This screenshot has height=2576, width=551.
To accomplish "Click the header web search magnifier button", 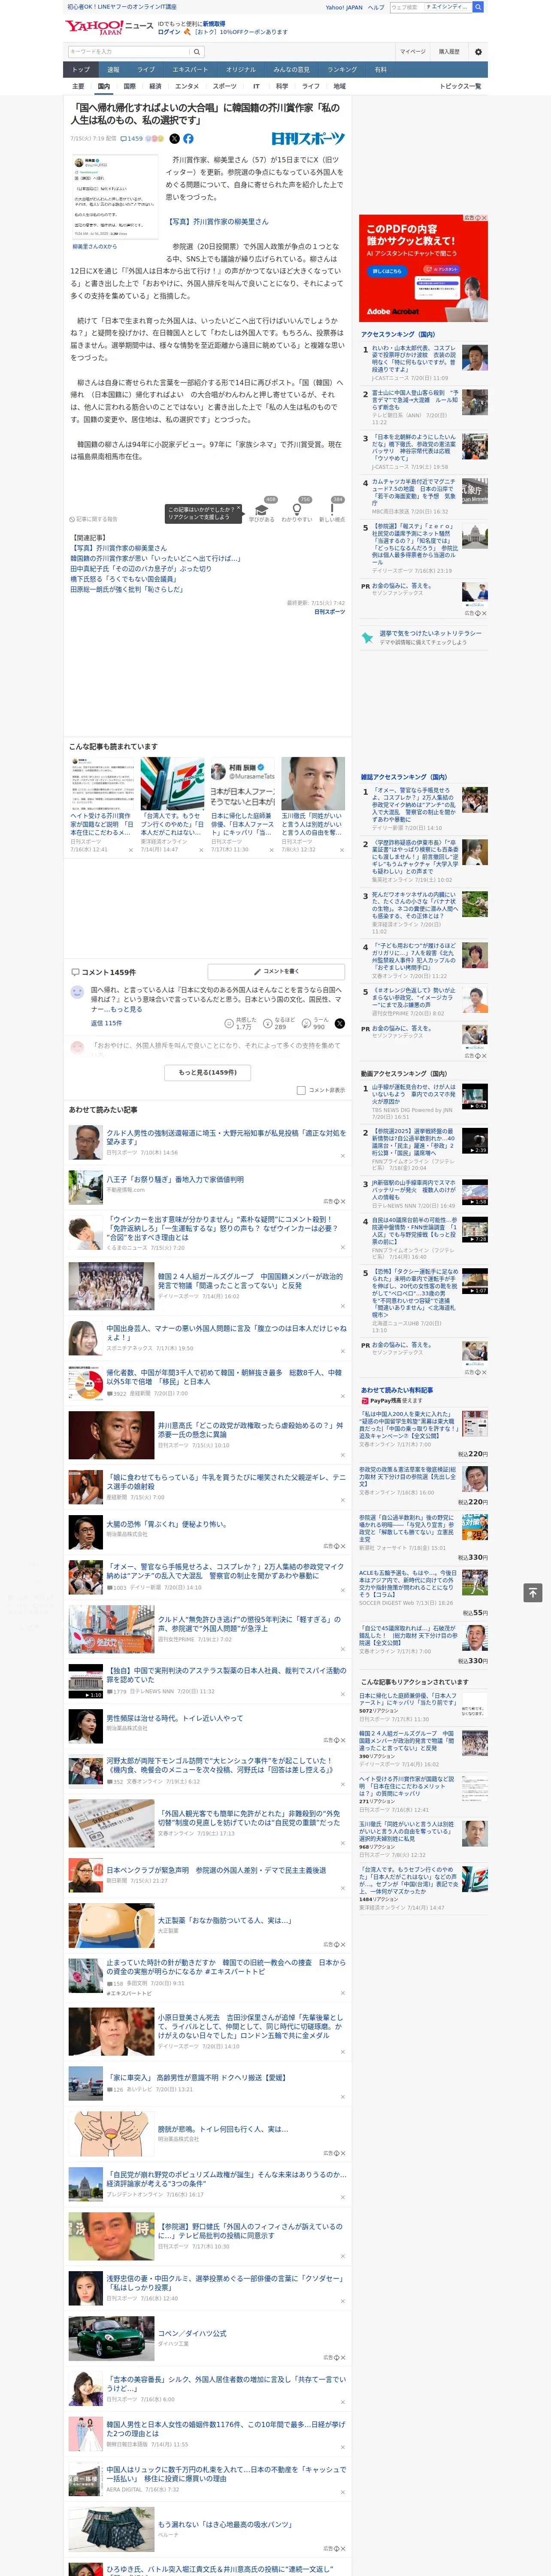I will (x=478, y=7).
